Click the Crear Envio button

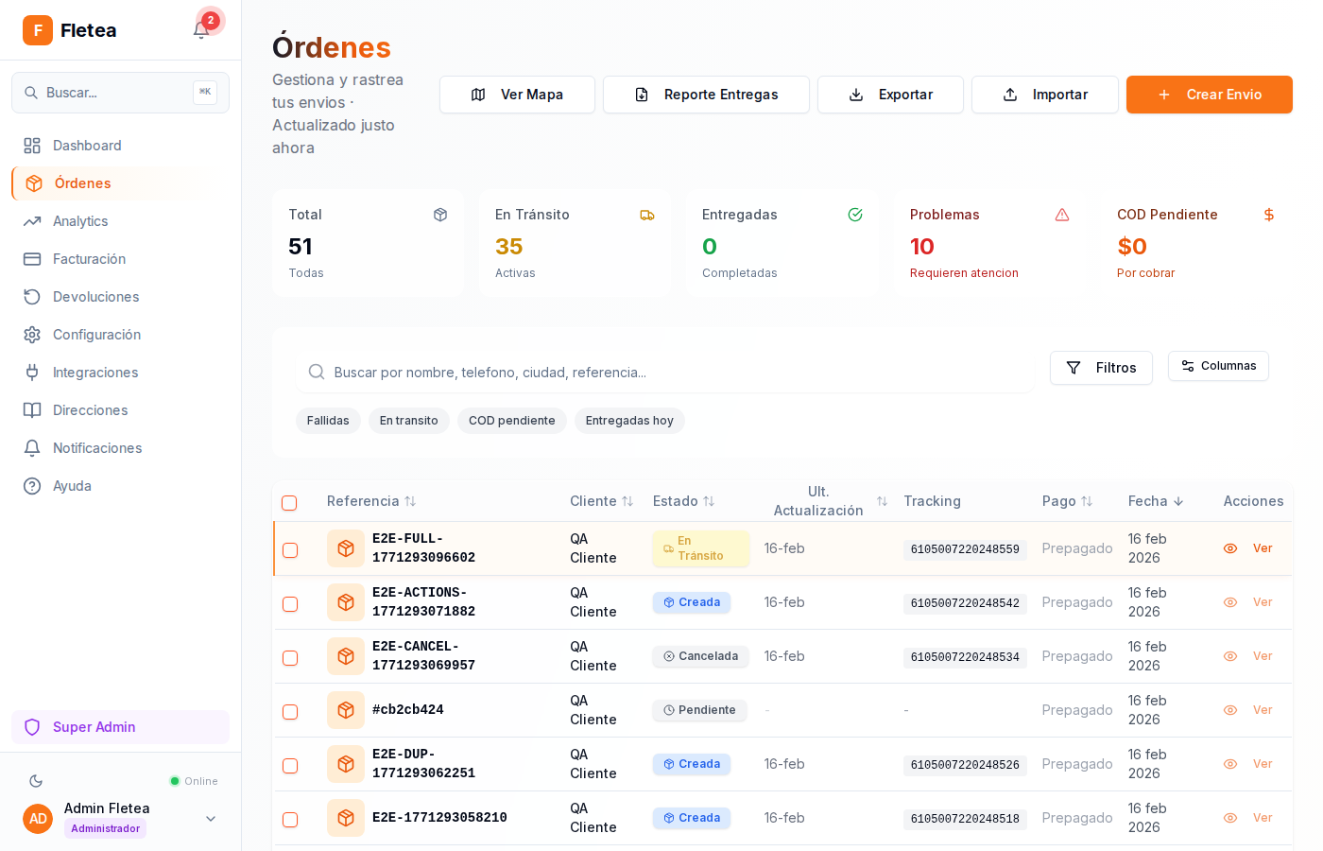tap(1210, 95)
